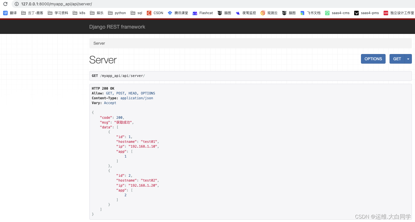Open the 学习资料 bookmarks folder
The height and width of the screenshot is (222, 415).
(x=58, y=13)
